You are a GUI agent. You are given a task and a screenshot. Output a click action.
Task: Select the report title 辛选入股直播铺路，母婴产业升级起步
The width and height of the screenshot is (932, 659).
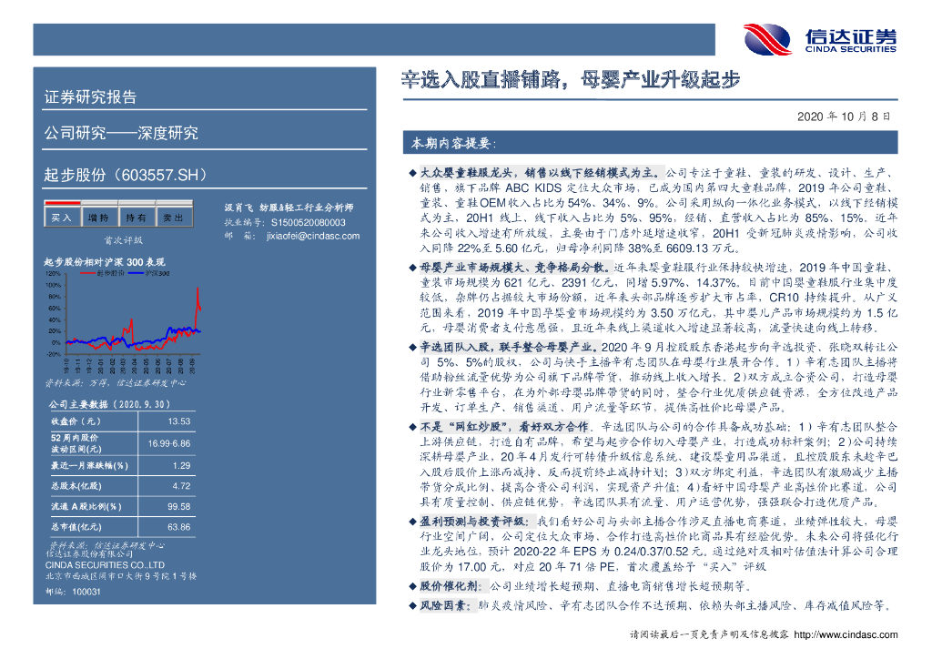571,79
